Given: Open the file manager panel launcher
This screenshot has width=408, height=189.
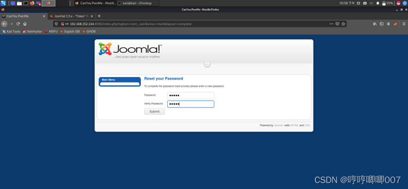Looking at the screenshot, I should click(19, 3).
